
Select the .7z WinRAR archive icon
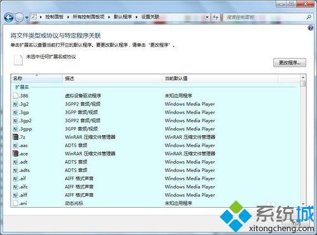coord(15,137)
